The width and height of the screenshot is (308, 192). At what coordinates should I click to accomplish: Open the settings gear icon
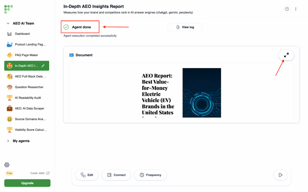[x=7, y=165]
